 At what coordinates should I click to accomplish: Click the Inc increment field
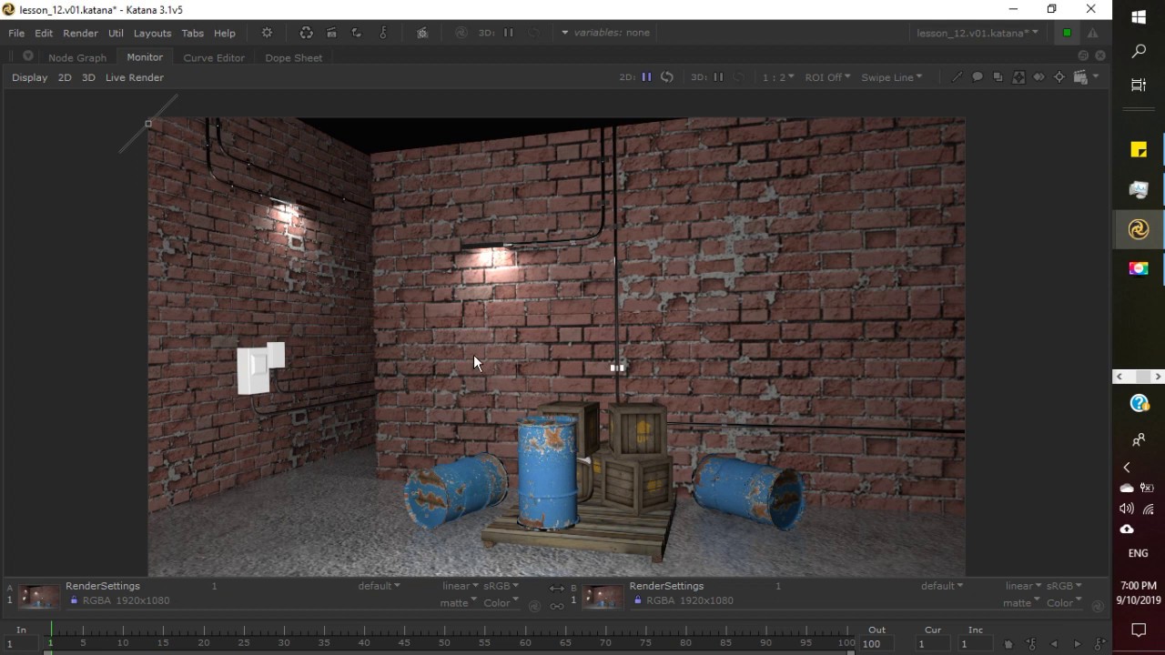coord(976,644)
